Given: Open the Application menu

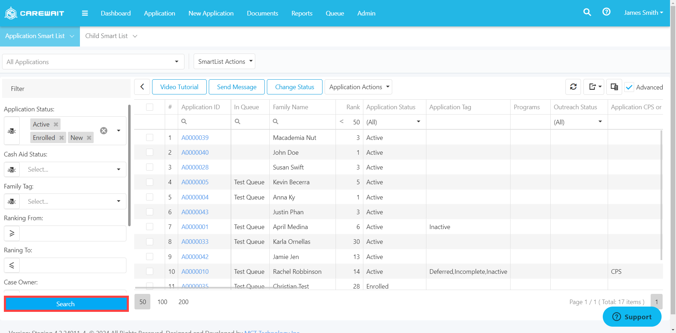Looking at the screenshot, I should [x=159, y=13].
